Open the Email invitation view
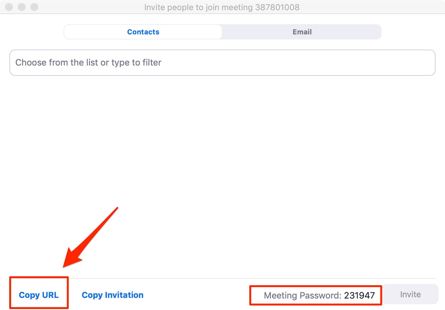The image size is (445, 310). click(301, 32)
